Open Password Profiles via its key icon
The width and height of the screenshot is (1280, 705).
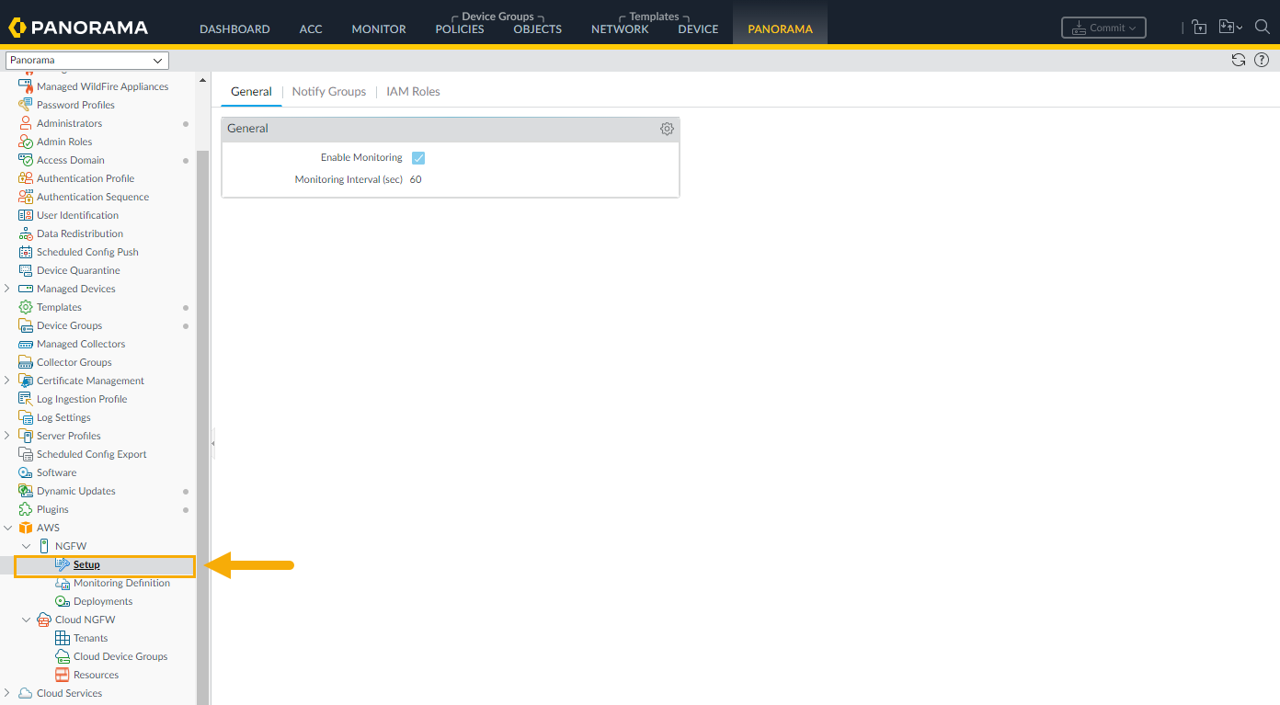point(26,105)
